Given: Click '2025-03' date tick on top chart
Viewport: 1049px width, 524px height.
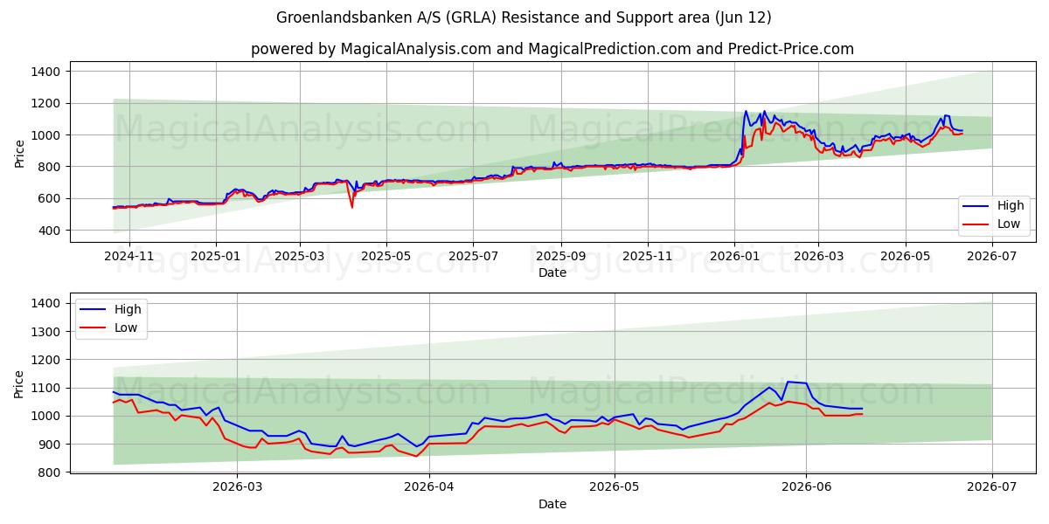Looking at the screenshot, I should [x=300, y=258].
